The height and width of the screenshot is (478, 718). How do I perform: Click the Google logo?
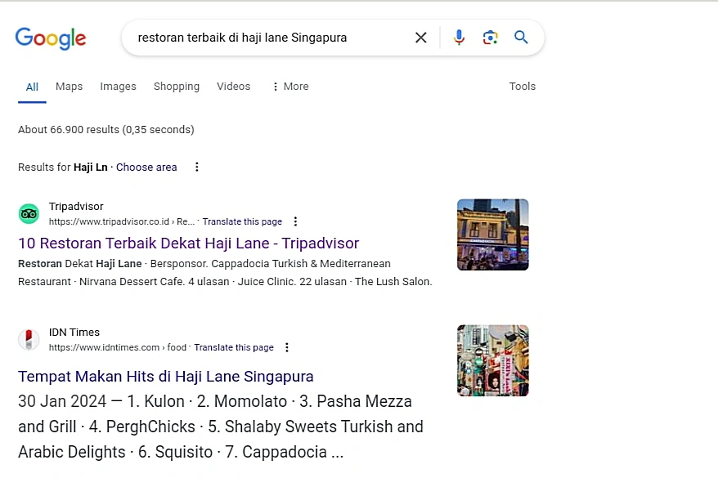coord(51,38)
